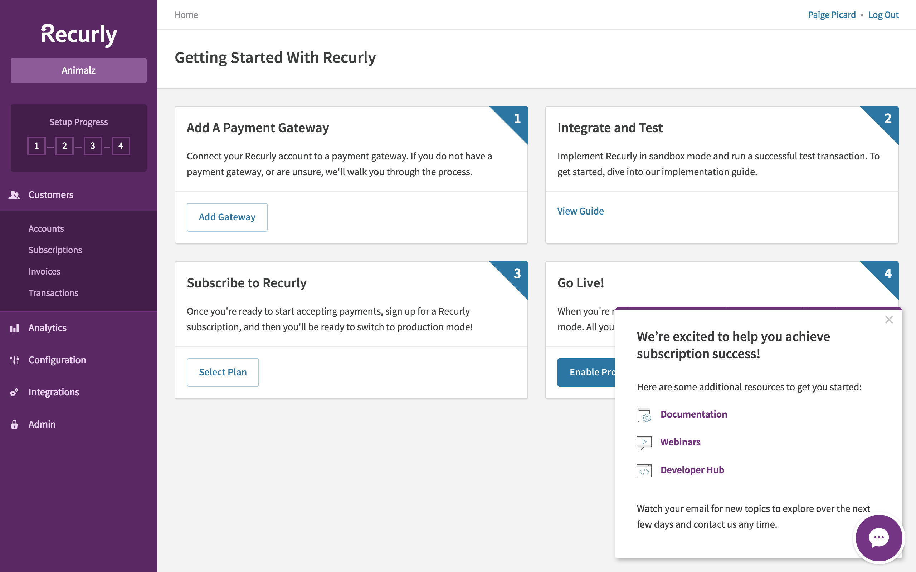This screenshot has width=916, height=572.
Task: Expand the Configuration menu
Action: pyautogui.click(x=79, y=360)
